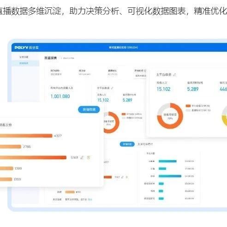Click the orange legend swatch in small card
This screenshot has width=227, height=227.
(124, 114)
